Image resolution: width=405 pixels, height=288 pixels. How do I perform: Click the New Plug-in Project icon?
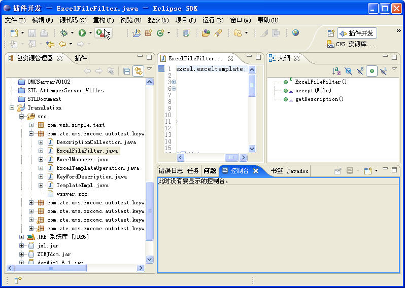click(x=137, y=33)
